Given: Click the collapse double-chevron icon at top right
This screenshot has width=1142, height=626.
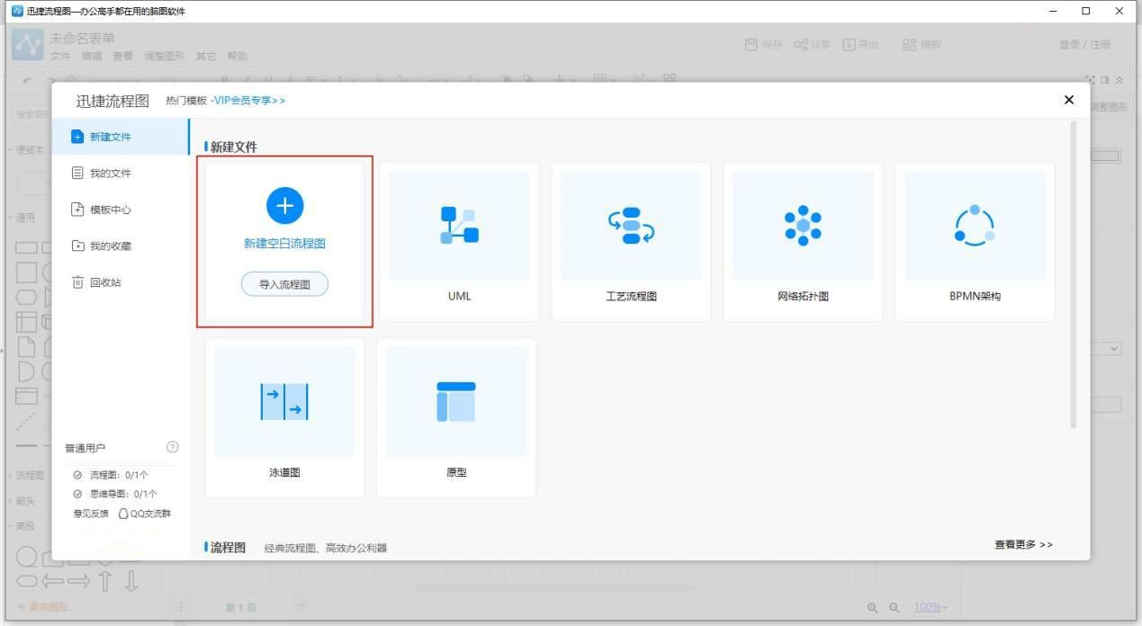Looking at the screenshot, I should 1120,80.
